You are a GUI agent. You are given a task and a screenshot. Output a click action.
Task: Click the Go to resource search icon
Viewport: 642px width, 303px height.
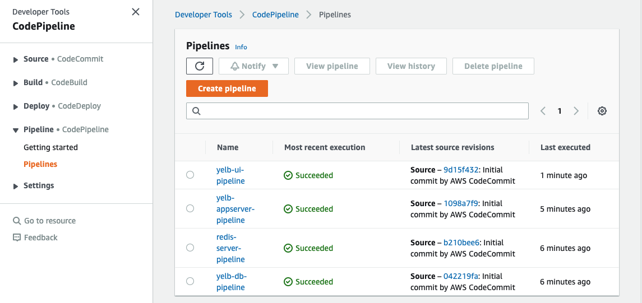pyautogui.click(x=17, y=221)
